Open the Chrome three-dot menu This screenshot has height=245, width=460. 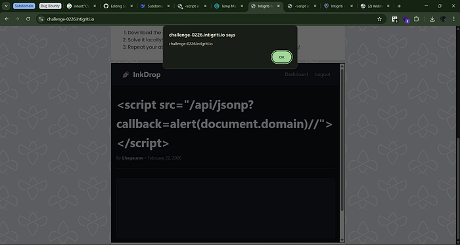pyautogui.click(x=453, y=19)
